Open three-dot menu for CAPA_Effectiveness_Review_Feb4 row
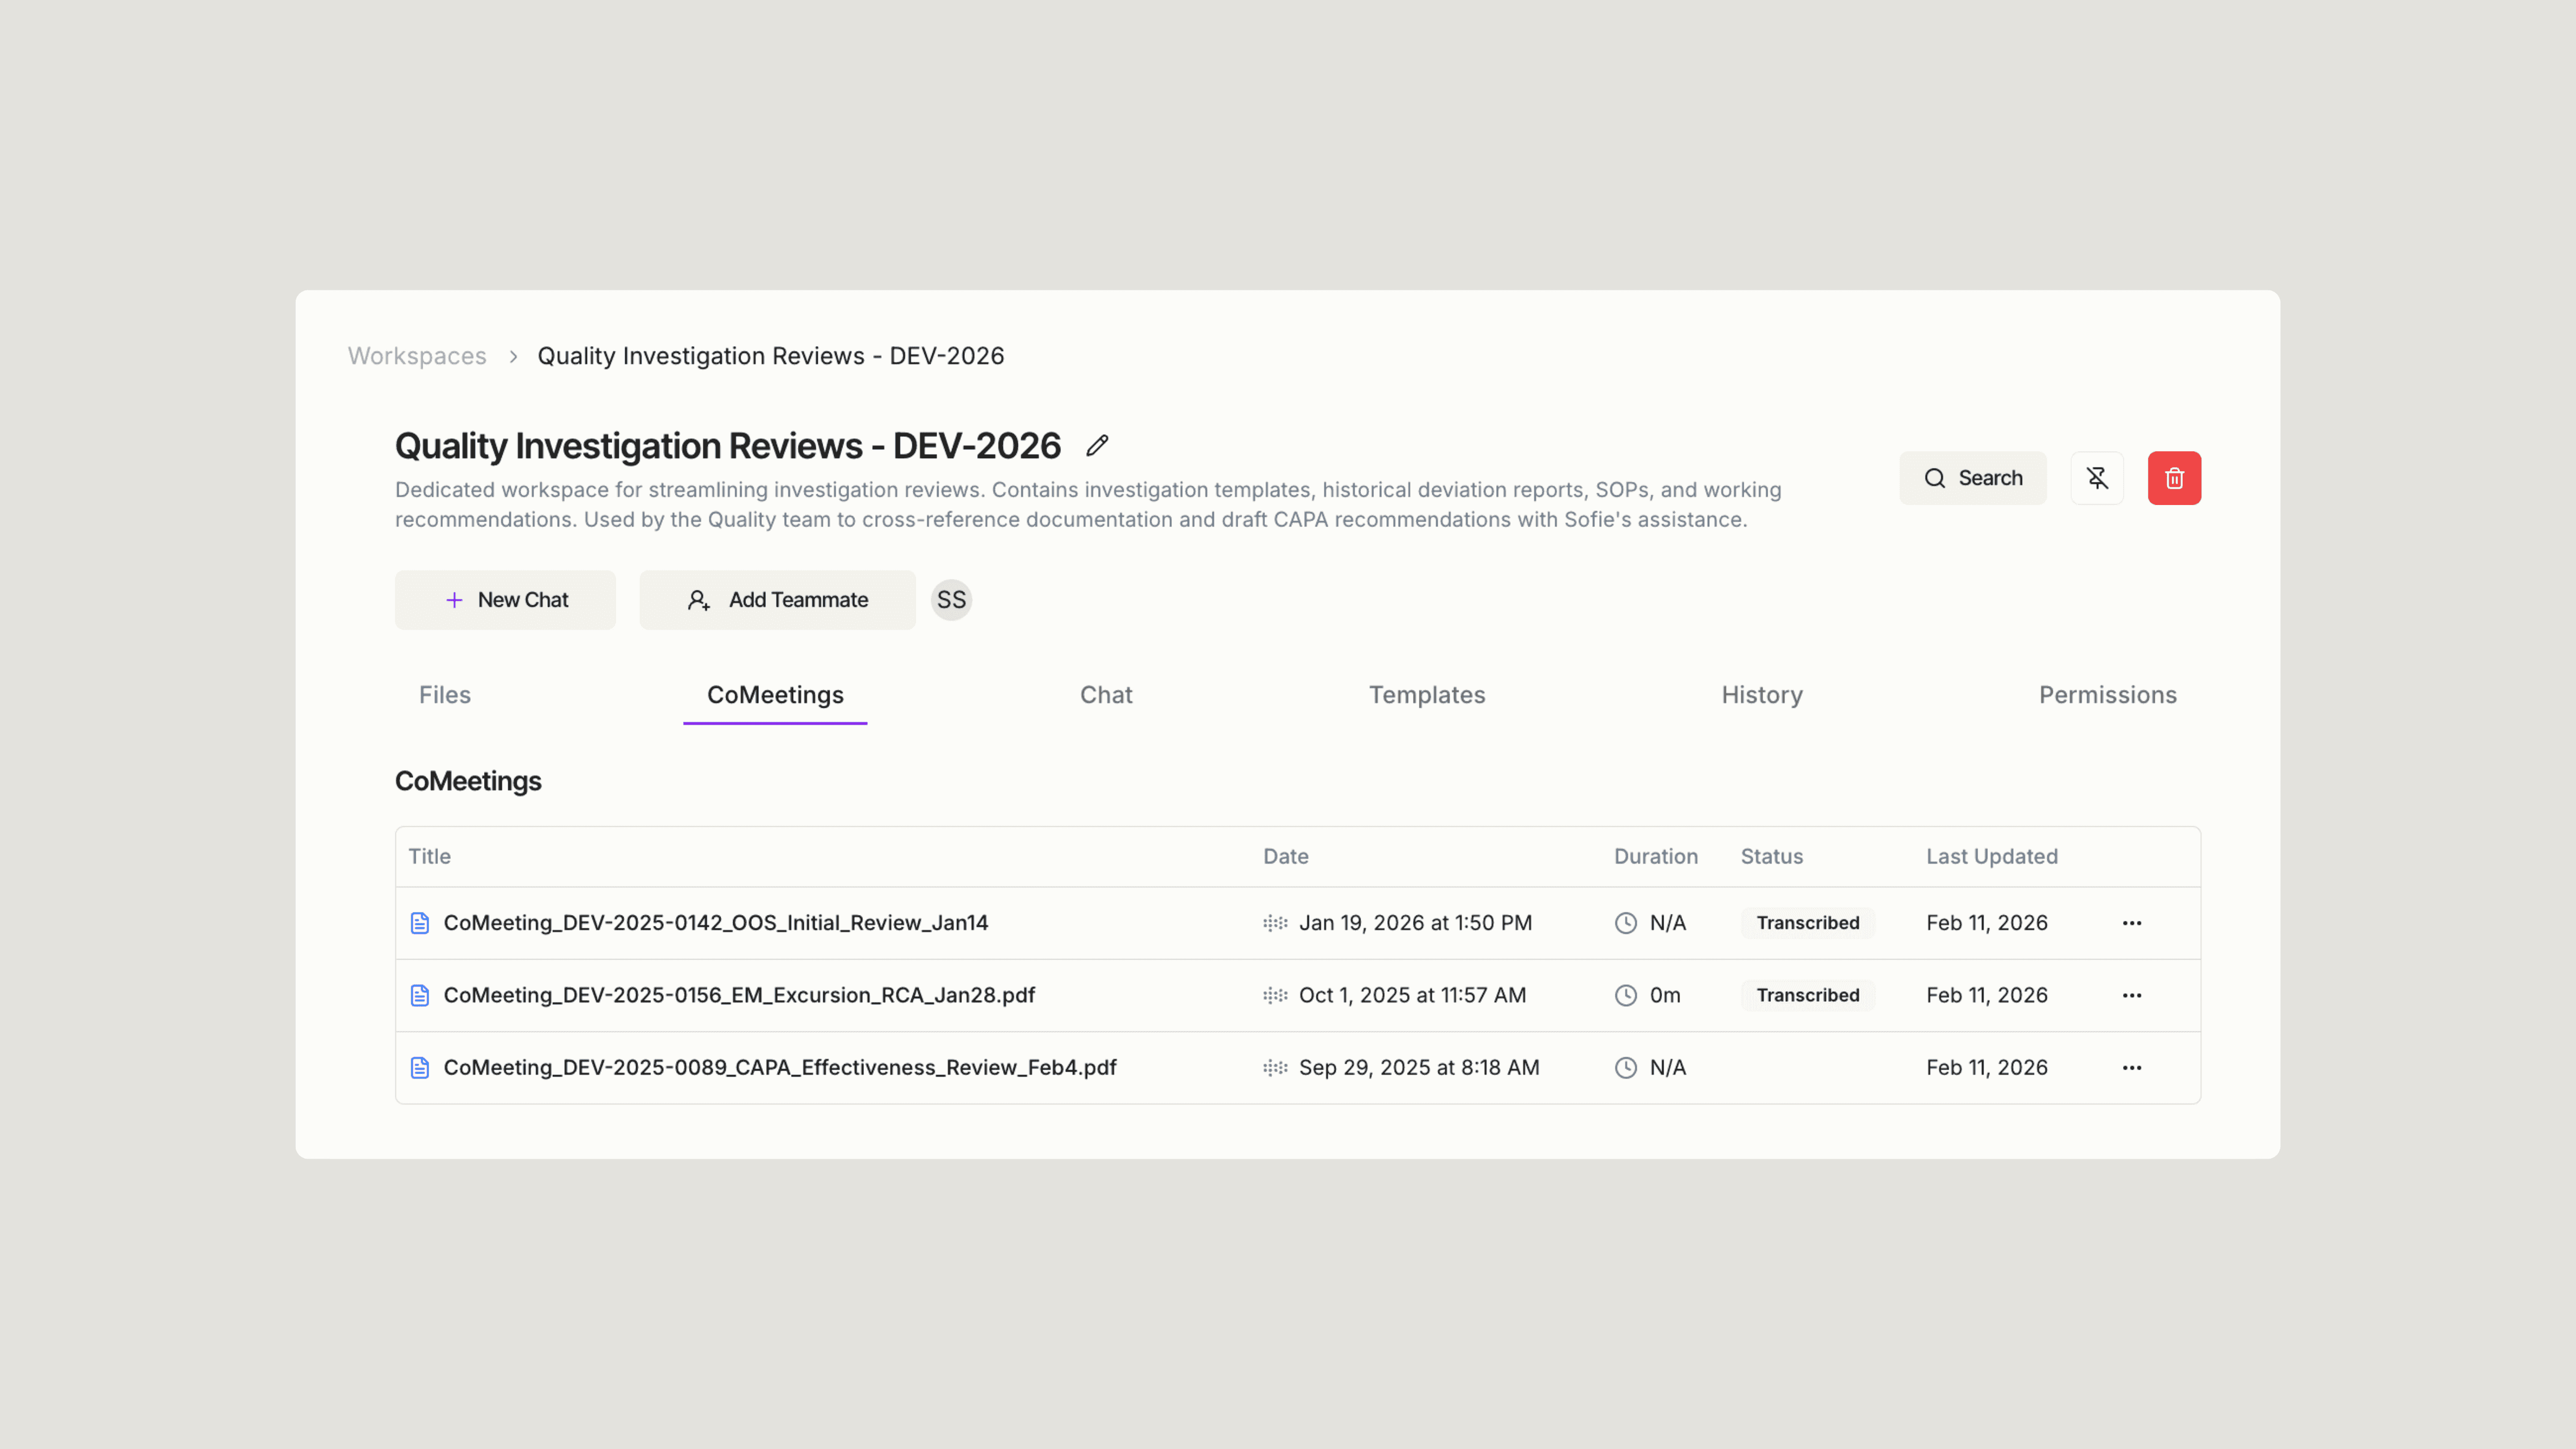2576x1449 pixels. [x=2131, y=1068]
